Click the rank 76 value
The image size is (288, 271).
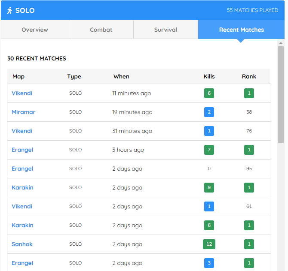(249, 131)
